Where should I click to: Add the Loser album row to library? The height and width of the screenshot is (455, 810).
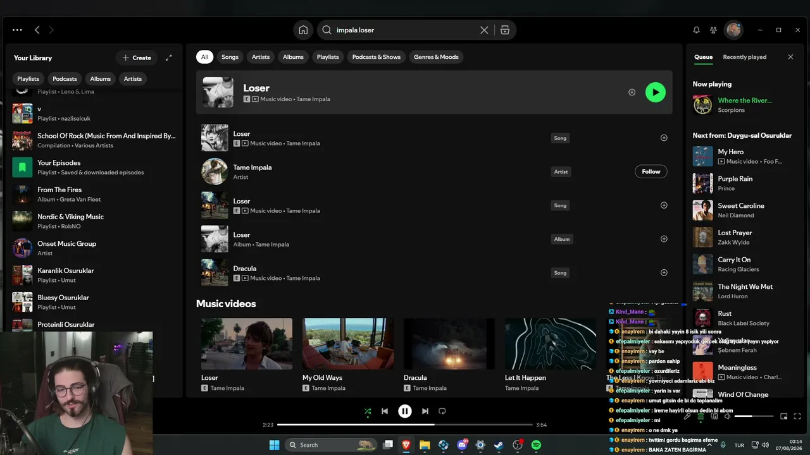(664, 239)
